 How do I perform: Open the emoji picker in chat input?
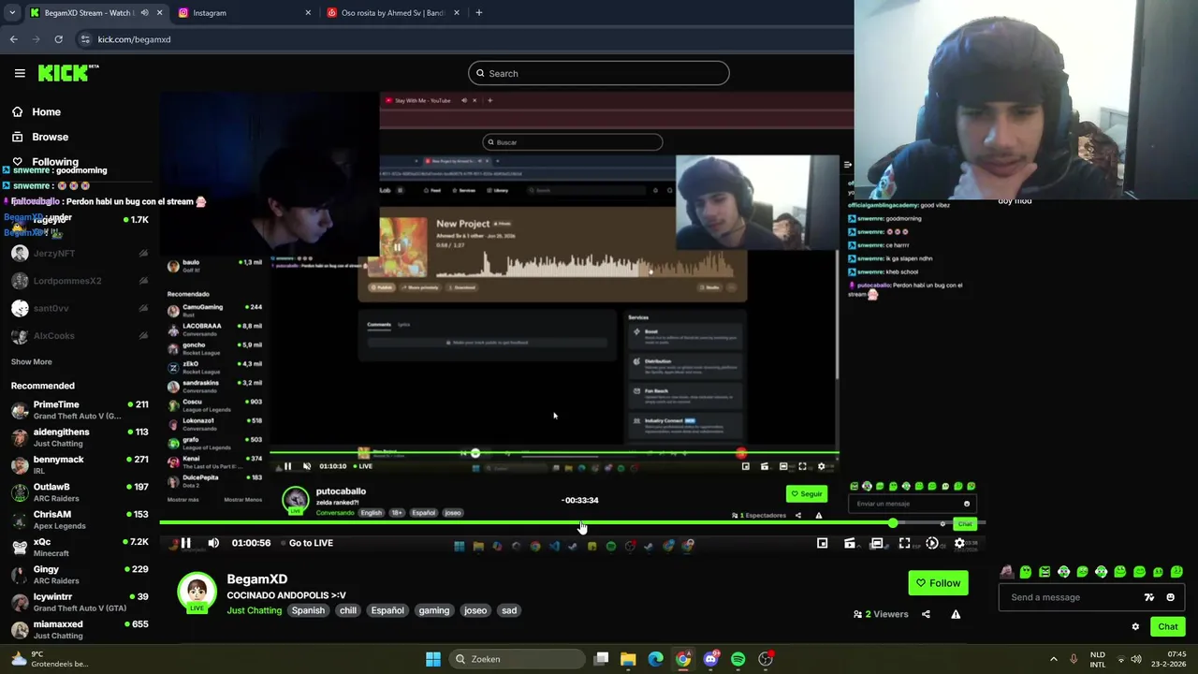click(x=1170, y=597)
